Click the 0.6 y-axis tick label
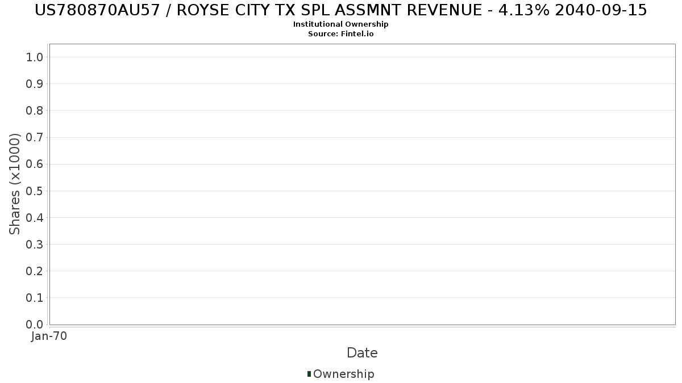This screenshot has width=682, height=383. (35, 164)
